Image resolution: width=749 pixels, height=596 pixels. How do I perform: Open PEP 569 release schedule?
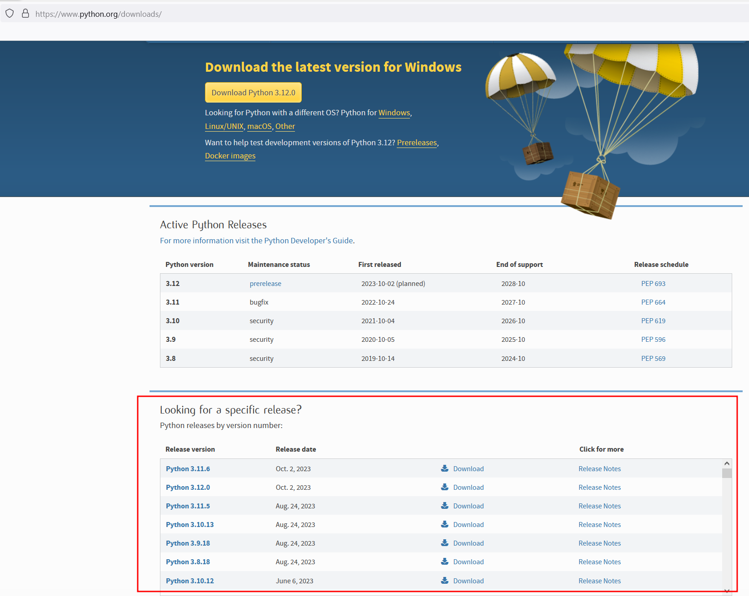[653, 359]
